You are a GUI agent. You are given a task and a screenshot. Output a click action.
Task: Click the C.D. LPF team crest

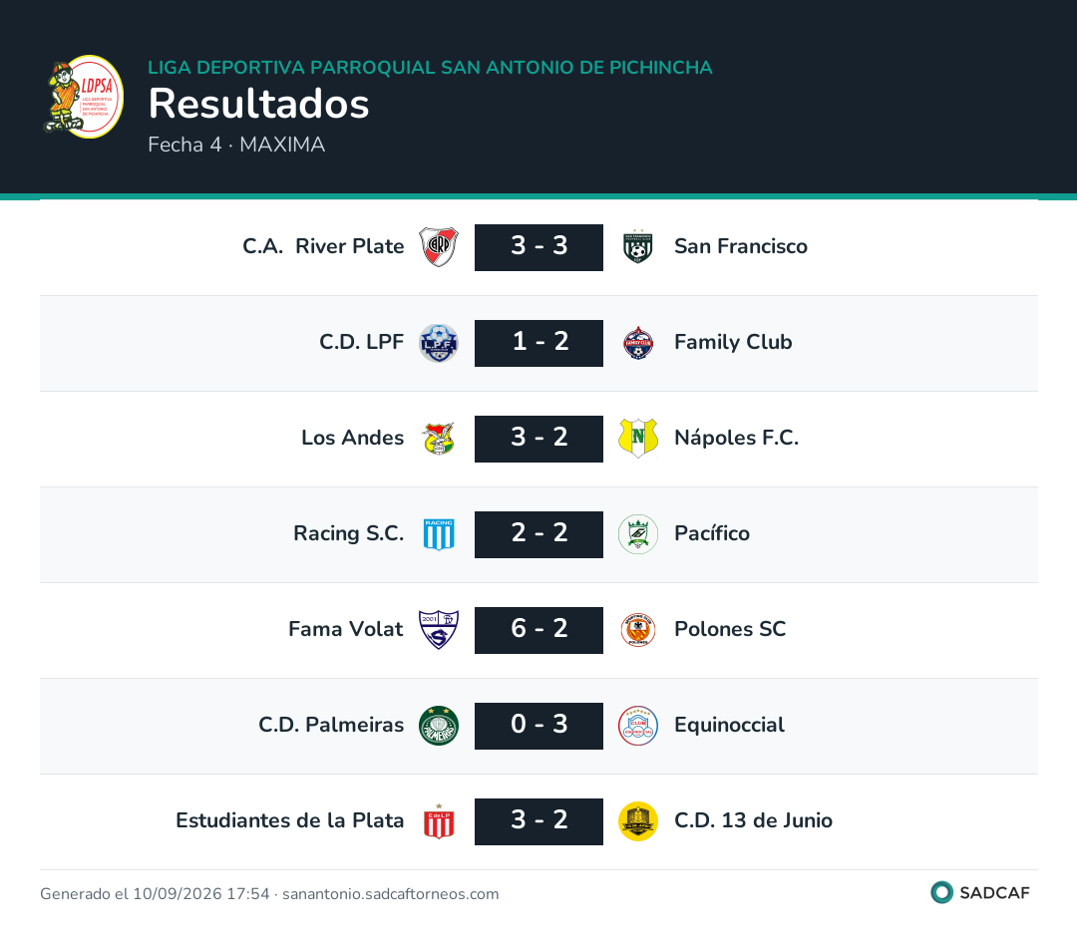pos(438,343)
